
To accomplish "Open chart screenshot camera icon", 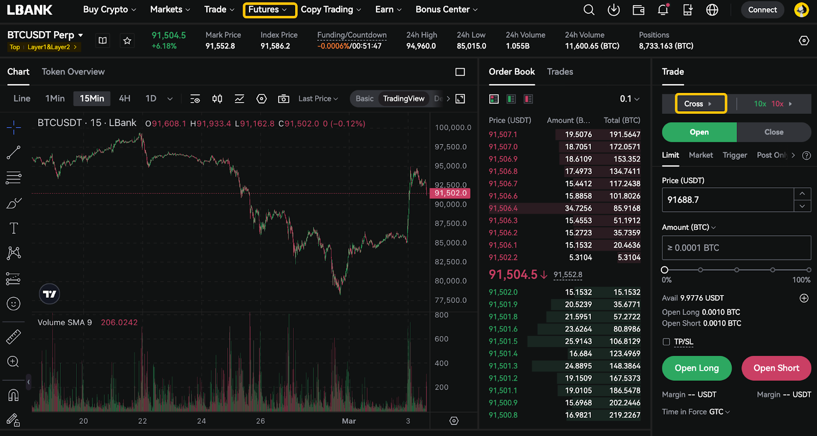I will point(283,99).
